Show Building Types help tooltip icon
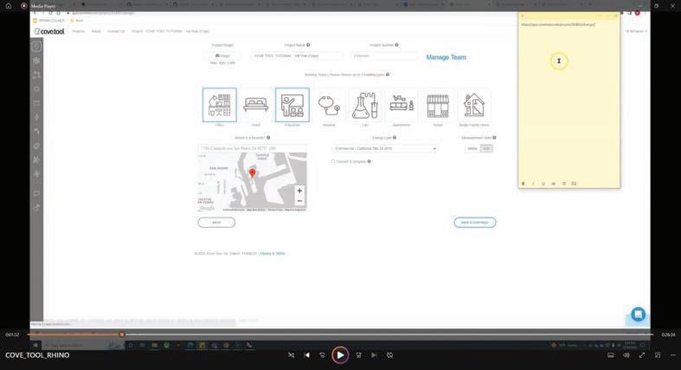The width and height of the screenshot is (681, 370). pyautogui.click(x=388, y=75)
